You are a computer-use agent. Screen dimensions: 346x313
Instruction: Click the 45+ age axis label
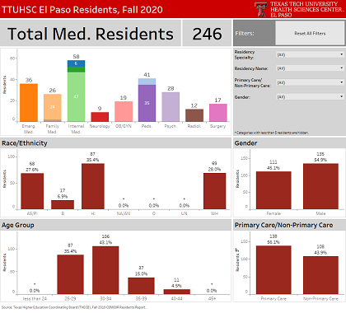point(212,298)
